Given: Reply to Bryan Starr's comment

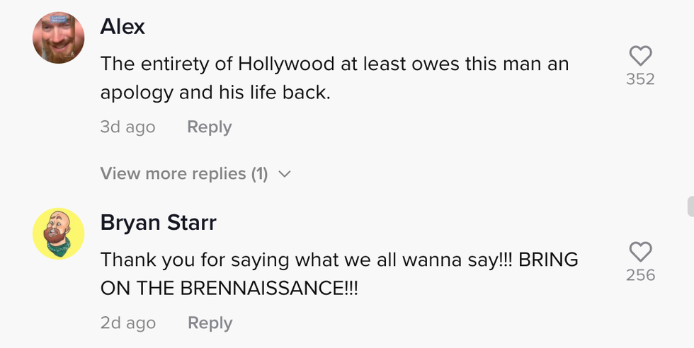Looking at the screenshot, I should (x=209, y=323).
